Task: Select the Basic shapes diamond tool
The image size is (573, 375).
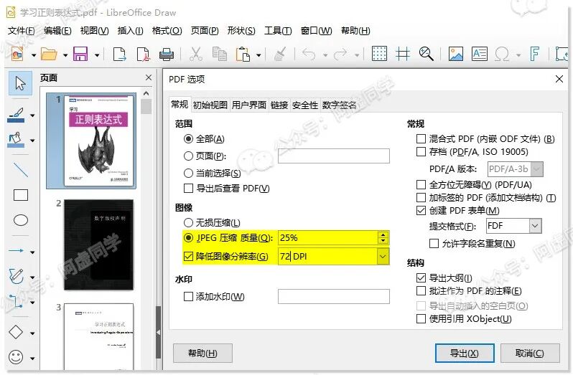Action: pyautogui.click(x=16, y=332)
